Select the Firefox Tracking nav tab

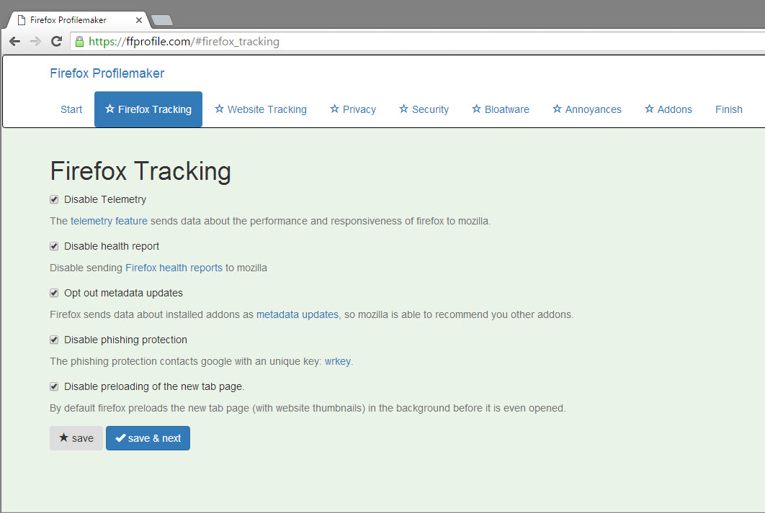click(148, 109)
